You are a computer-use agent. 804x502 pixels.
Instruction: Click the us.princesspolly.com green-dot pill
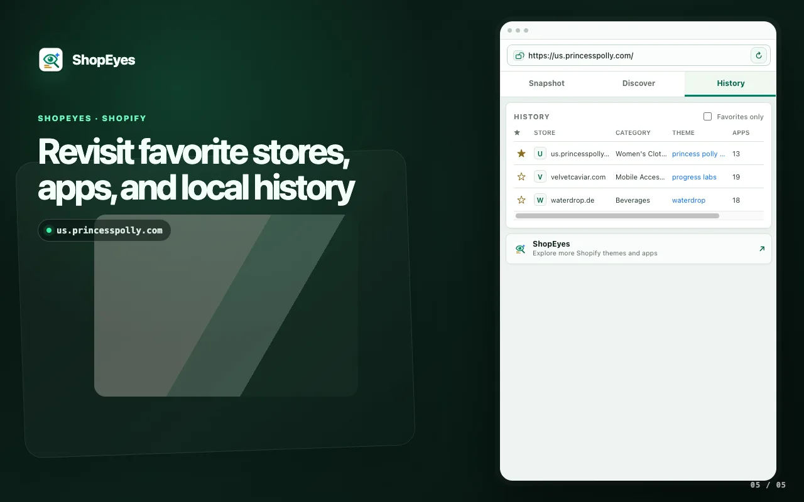104,230
